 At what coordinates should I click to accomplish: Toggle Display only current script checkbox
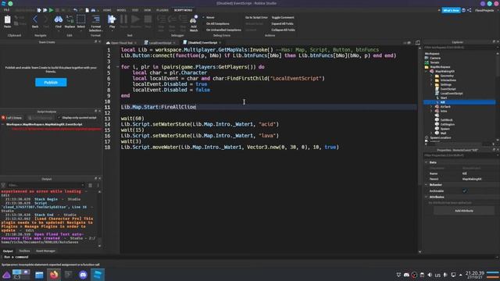pyautogui.click(x=59, y=118)
